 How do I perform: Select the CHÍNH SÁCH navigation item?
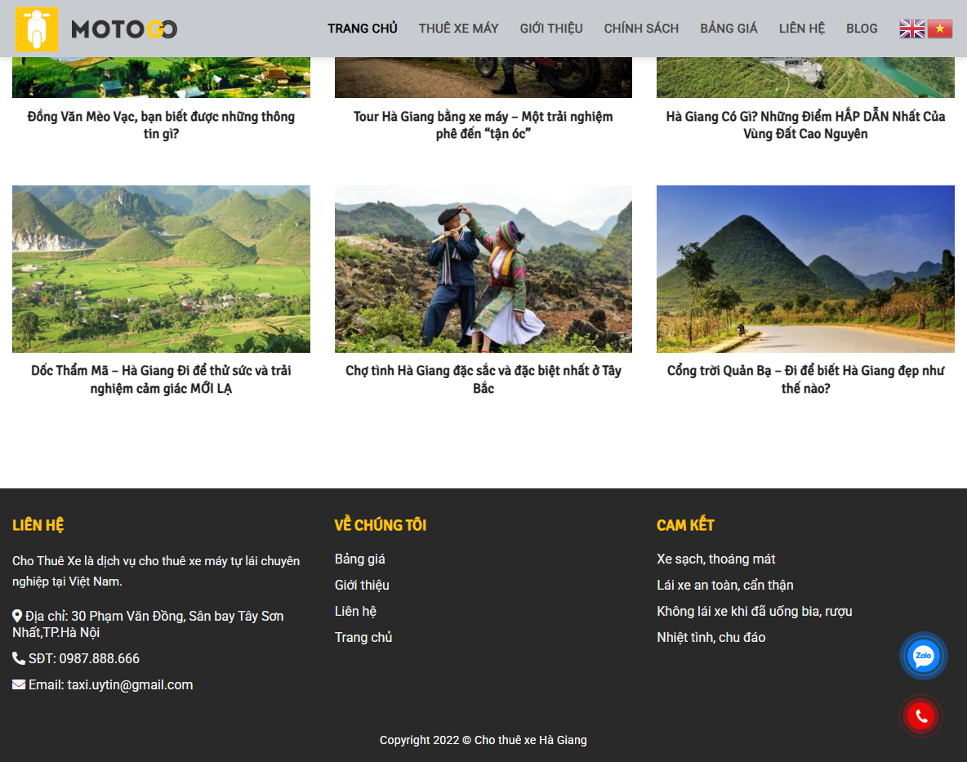pyautogui.click(x=641, y=28)
